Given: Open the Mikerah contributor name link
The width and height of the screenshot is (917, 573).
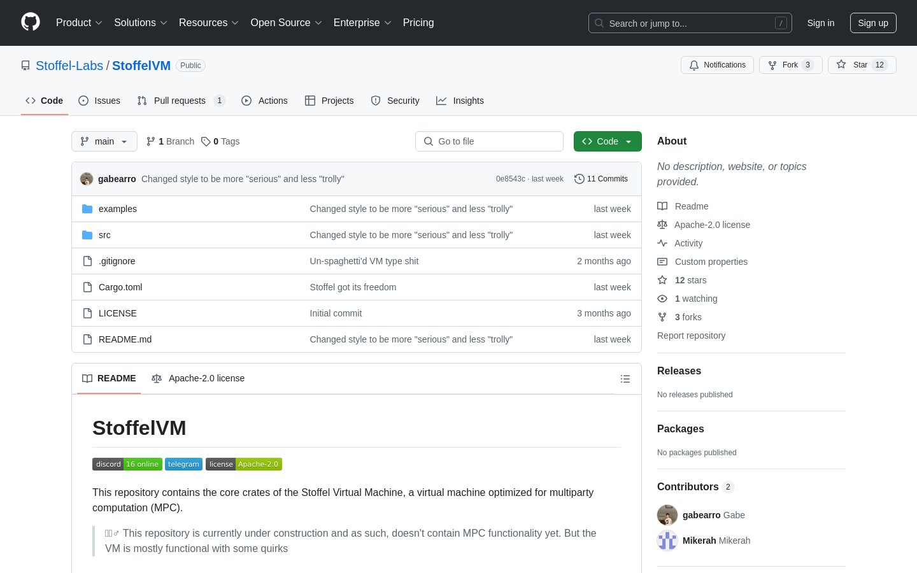Looking at the screenshot, I should (x=699, y=541).
